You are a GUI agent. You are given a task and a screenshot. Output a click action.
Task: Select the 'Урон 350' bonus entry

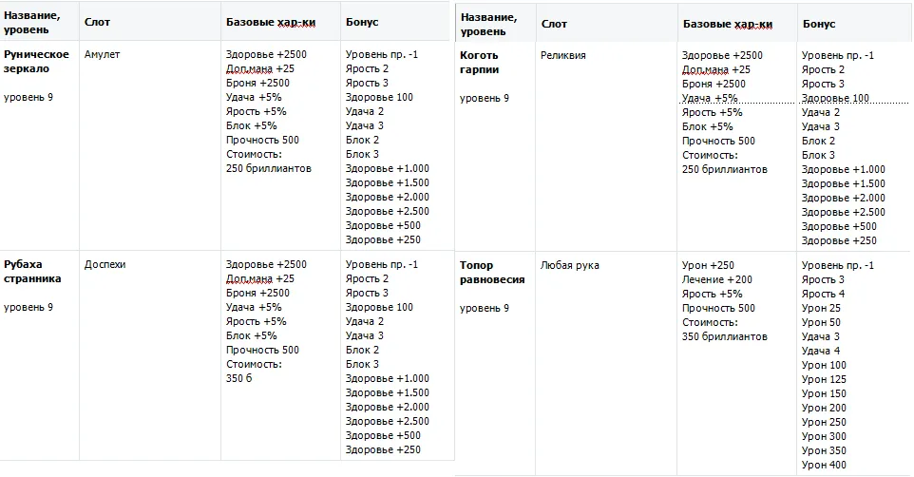click(824, 451)
